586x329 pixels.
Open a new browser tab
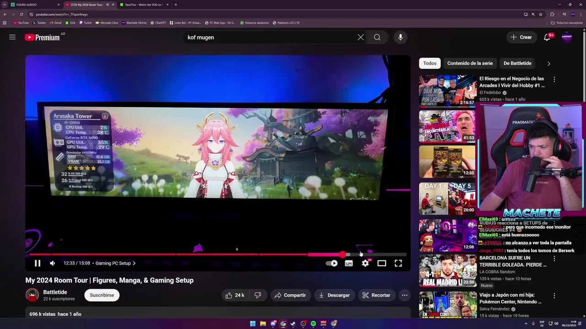(176, 5)
